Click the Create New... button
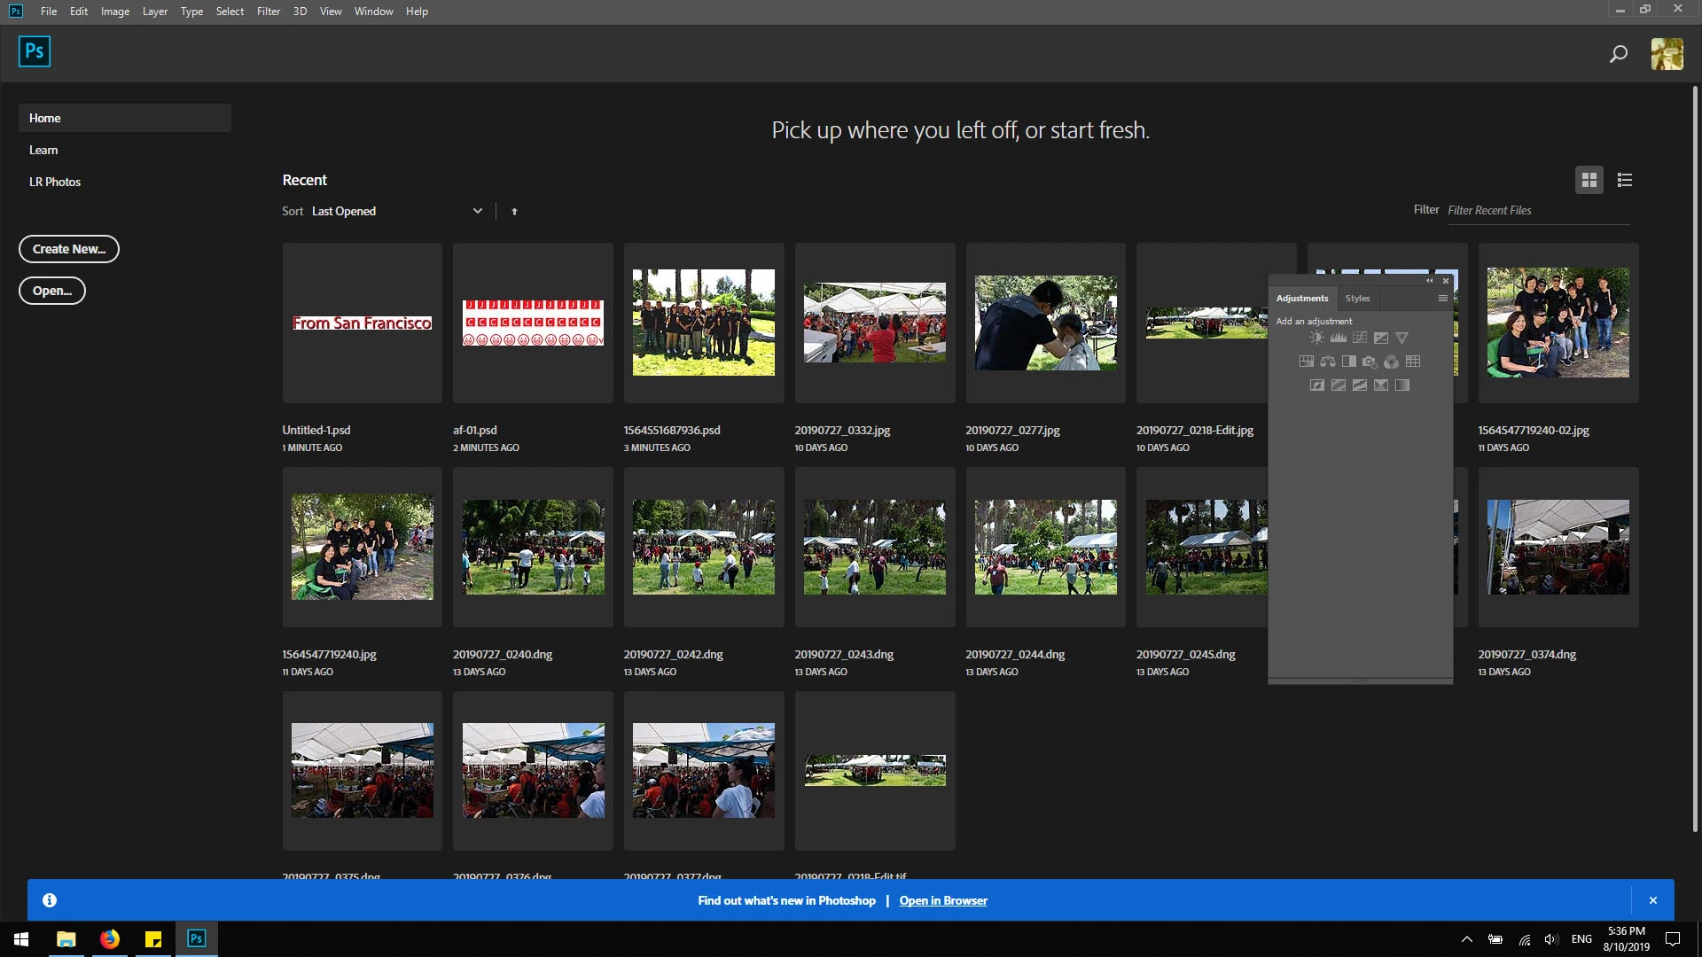Image resolution: width=1702 pixels, height=957 pixels. coord(69,249)
